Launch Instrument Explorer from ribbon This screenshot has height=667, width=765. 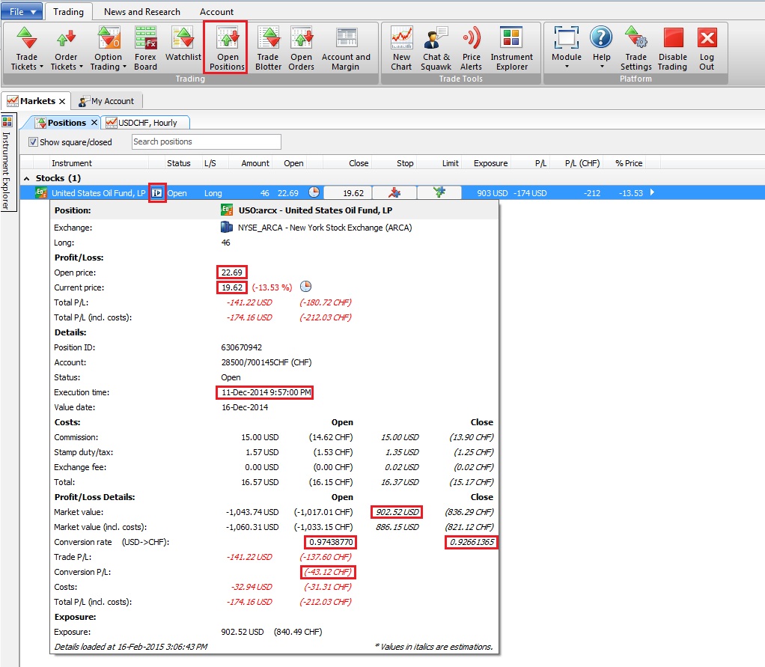coord(512,49)
